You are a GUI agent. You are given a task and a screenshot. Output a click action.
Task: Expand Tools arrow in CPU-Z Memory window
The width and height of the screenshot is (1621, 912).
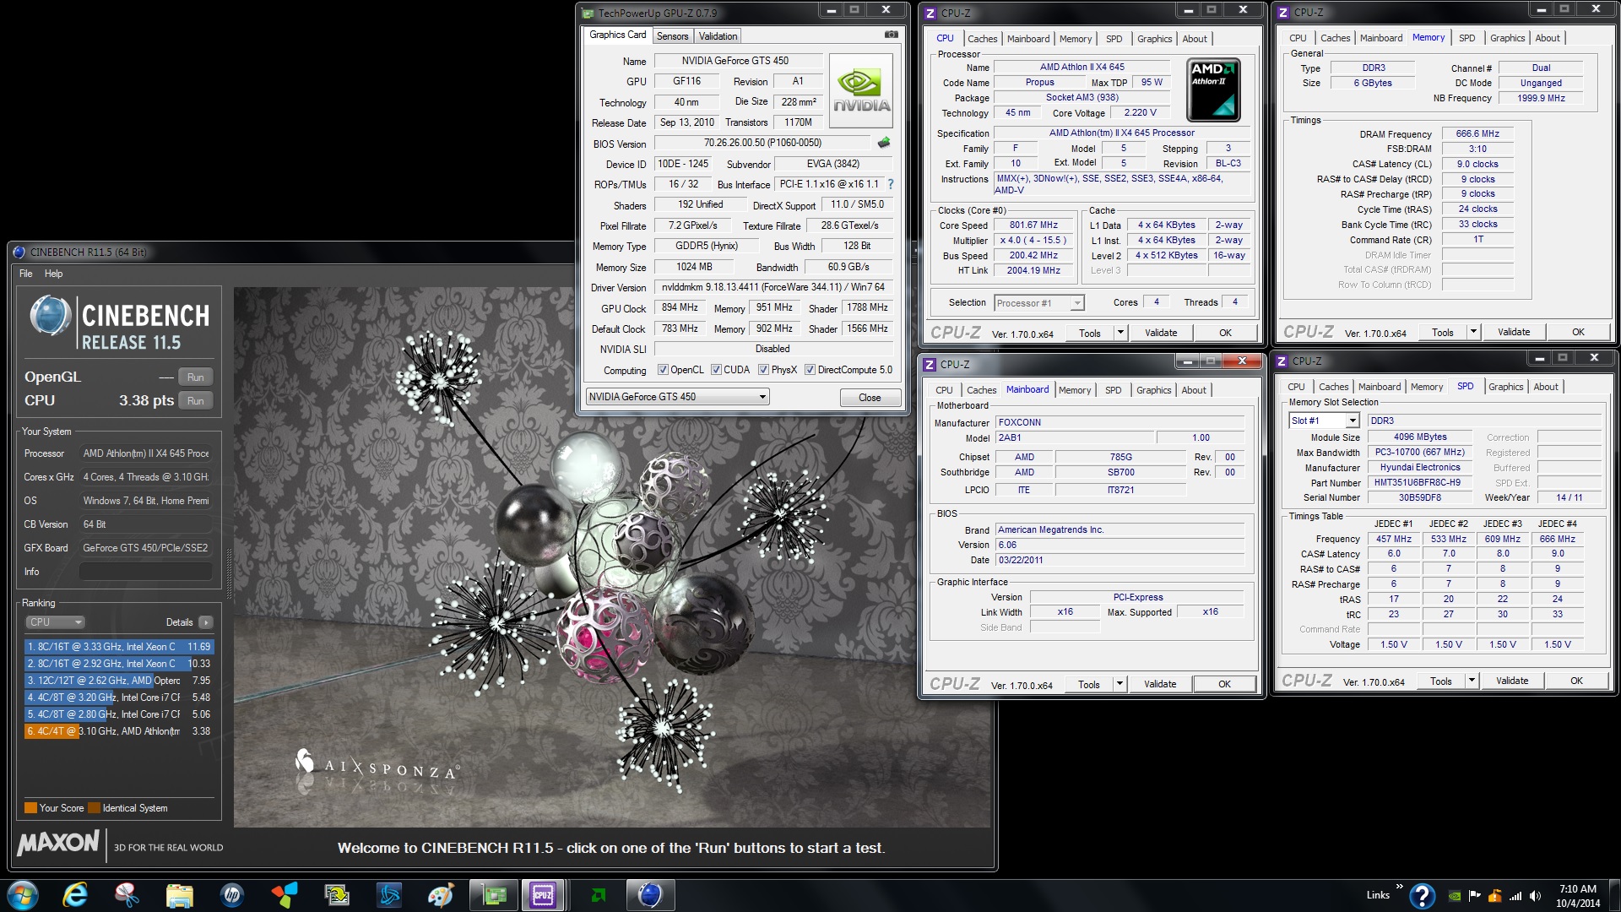(1473, 332)
